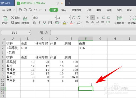Click the borders icon
Image resolution: width=136 pixels, height=98 pixels.
click(x=50, y=23)
